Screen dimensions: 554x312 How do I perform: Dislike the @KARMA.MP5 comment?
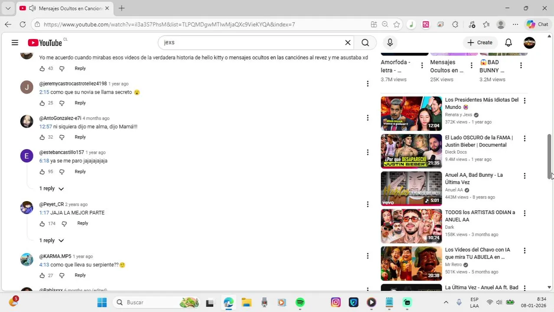click(62, 276)
